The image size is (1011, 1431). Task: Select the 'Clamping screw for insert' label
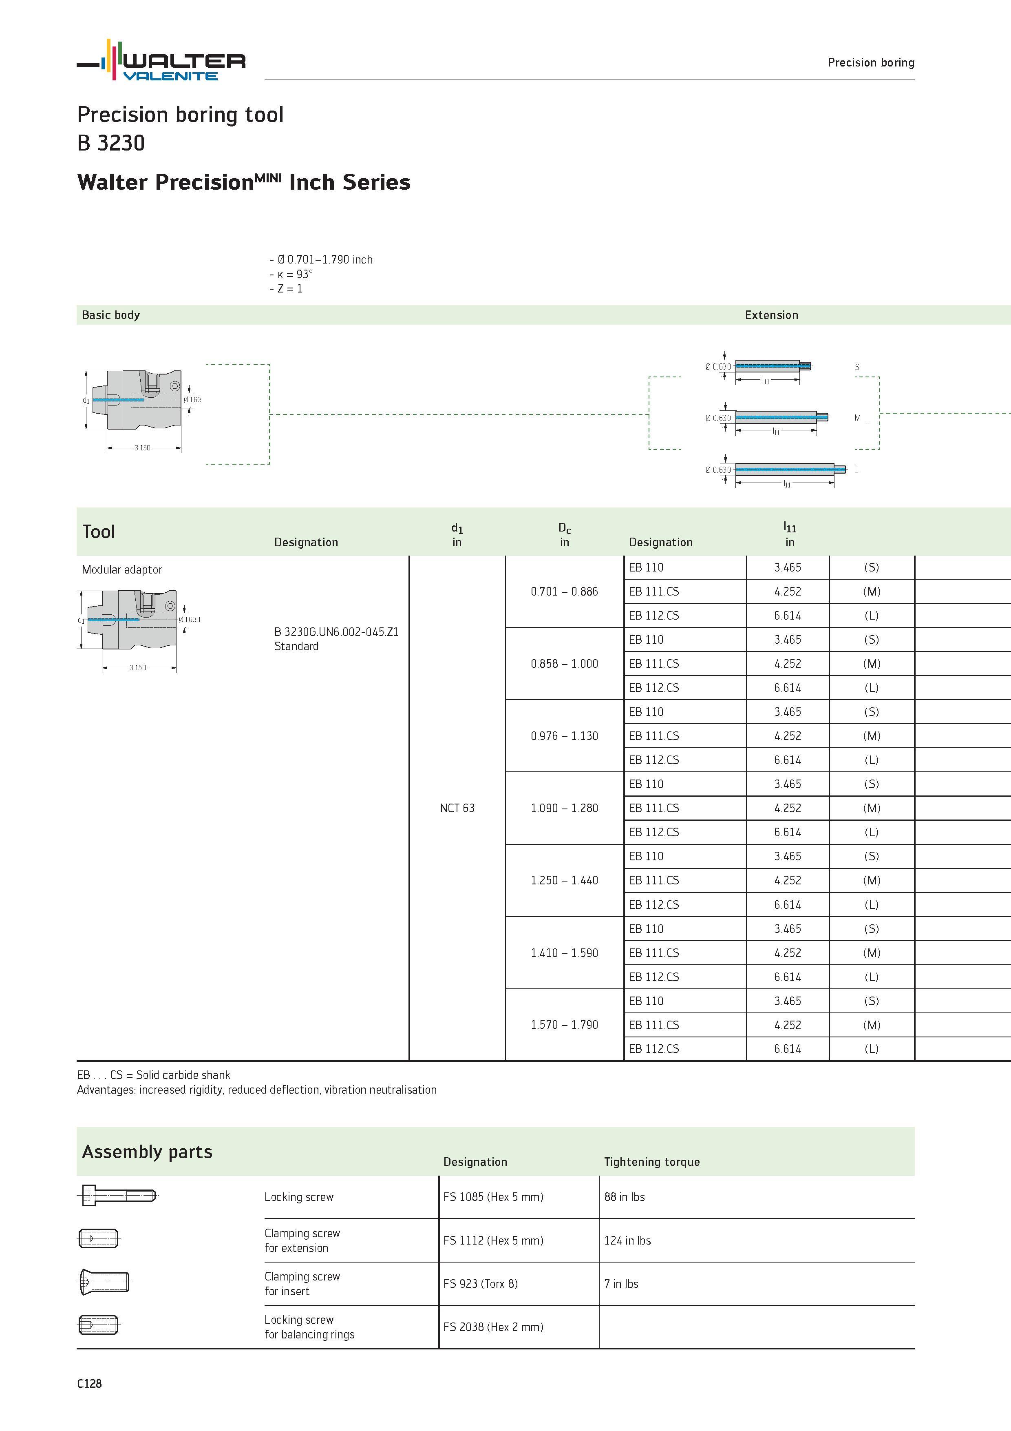tap(302, 1283)
